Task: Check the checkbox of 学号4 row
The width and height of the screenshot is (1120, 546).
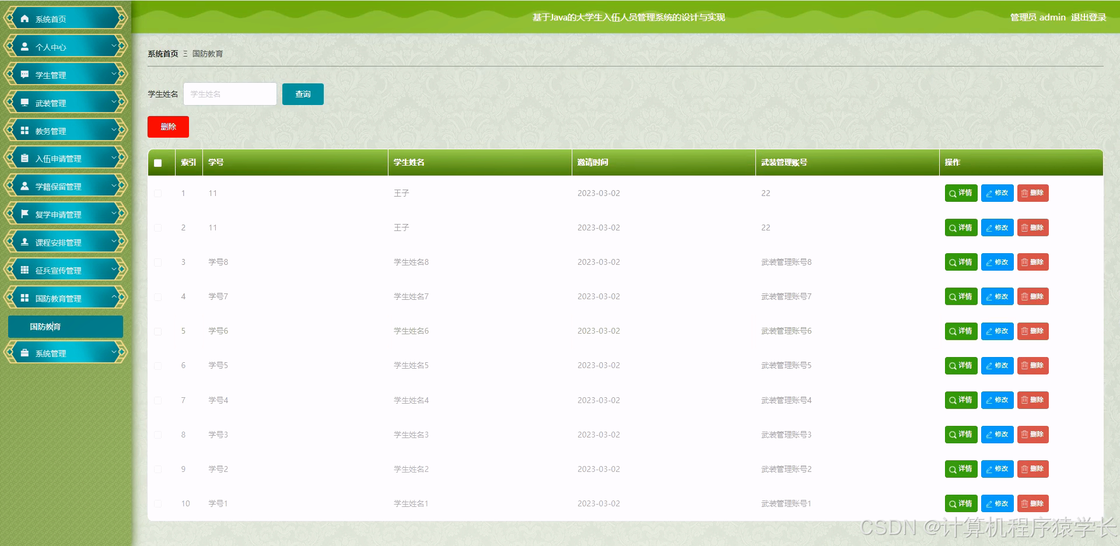Action: (158, 400)
